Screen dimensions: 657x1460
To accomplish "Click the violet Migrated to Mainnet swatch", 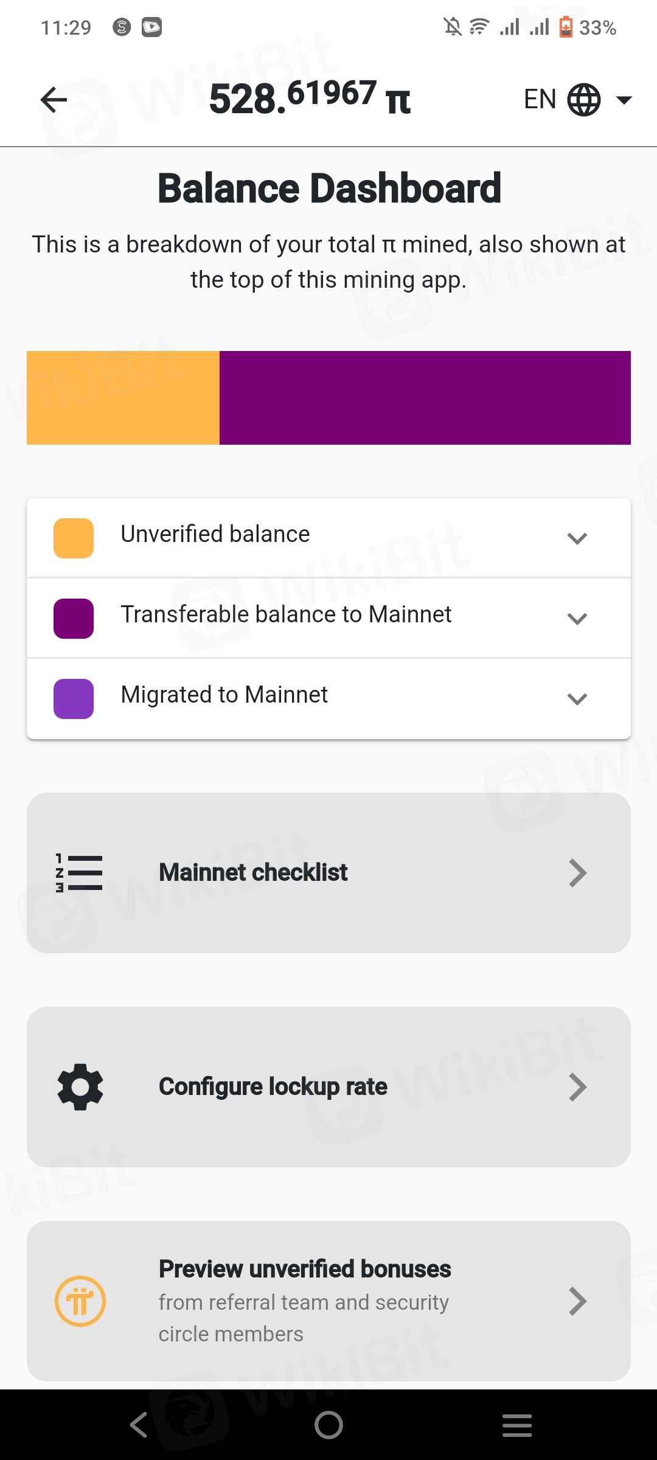I will pyautogui.click(x=74, y=698).
